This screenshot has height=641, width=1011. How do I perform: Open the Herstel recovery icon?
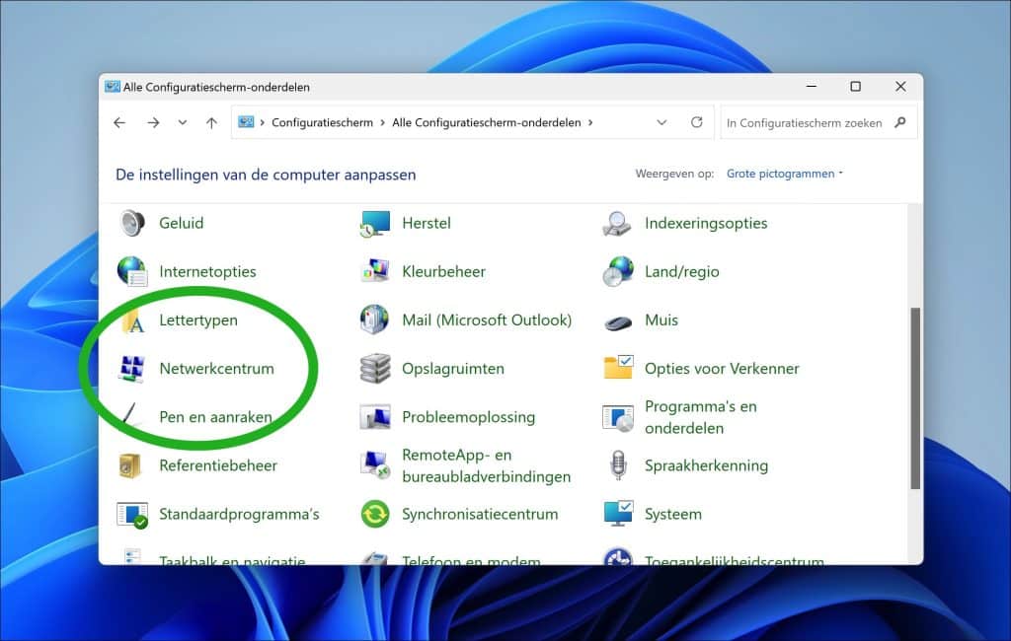click(x=375, y=223)
